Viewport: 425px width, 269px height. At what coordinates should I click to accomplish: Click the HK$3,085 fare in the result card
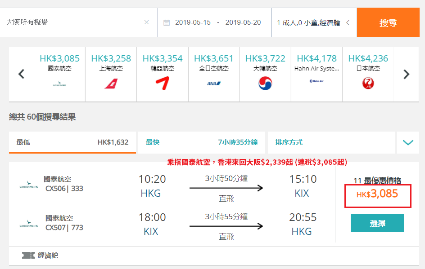tap(377, 194)
